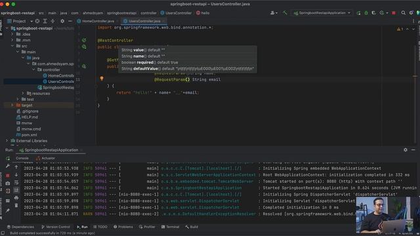Select the .gitignore file
Viewport: 420px width, 236px height.
pos(28,111)
